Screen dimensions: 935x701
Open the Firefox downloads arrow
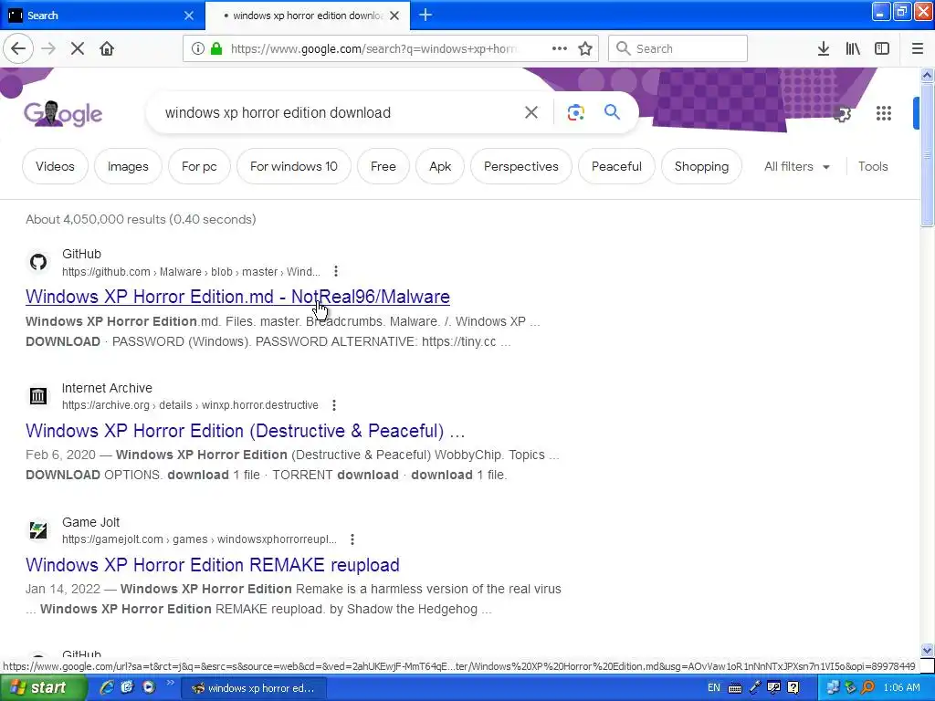824,49
